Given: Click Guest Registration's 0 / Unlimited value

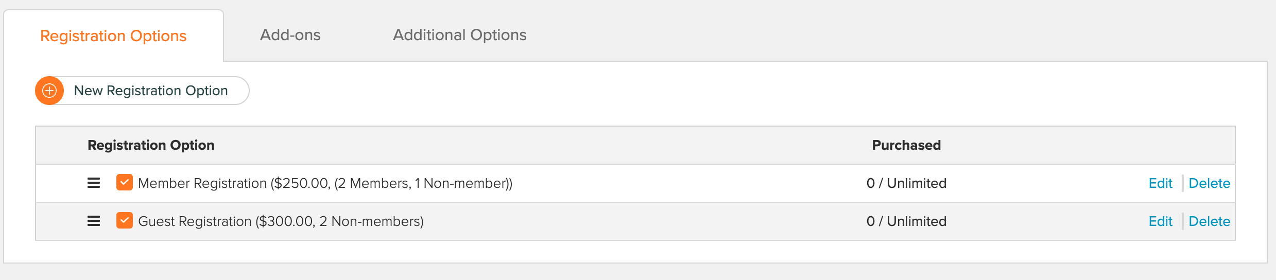Looking at the screenshot, I should 906,221.
